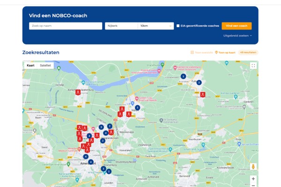Screen dimensions: 281x187
Task: Click the Street View pegman icon
Action: click(253, 166)
